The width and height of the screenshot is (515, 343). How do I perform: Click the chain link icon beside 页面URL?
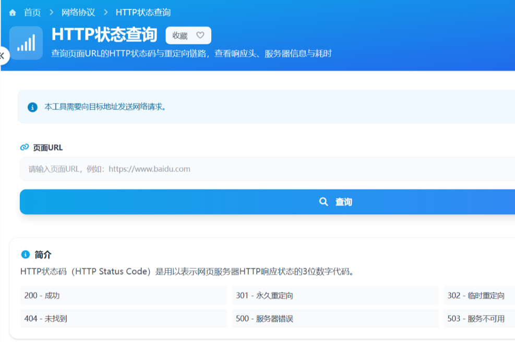(25, 148)
